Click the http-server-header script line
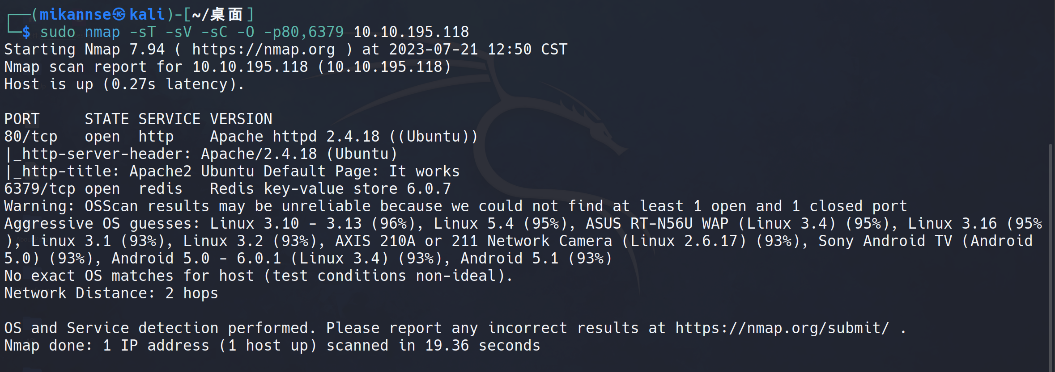Image resolution: width=1055 pixels, height=372 pixels. (201, 154)
